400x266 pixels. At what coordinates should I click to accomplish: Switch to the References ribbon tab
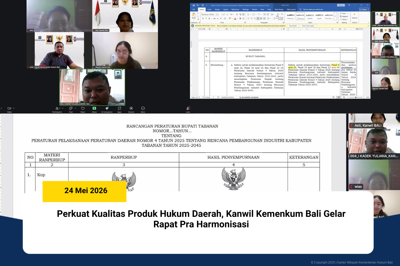coord(235,9)
